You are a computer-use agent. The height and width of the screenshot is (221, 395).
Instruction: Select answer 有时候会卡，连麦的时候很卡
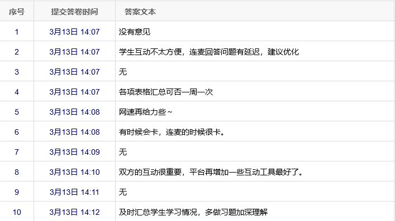172,132
